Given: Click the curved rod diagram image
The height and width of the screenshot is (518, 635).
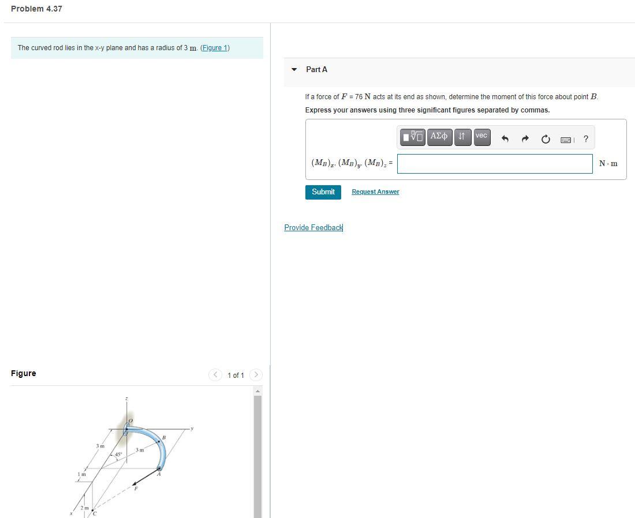Looking at the screenshot, I should point(132,457).
